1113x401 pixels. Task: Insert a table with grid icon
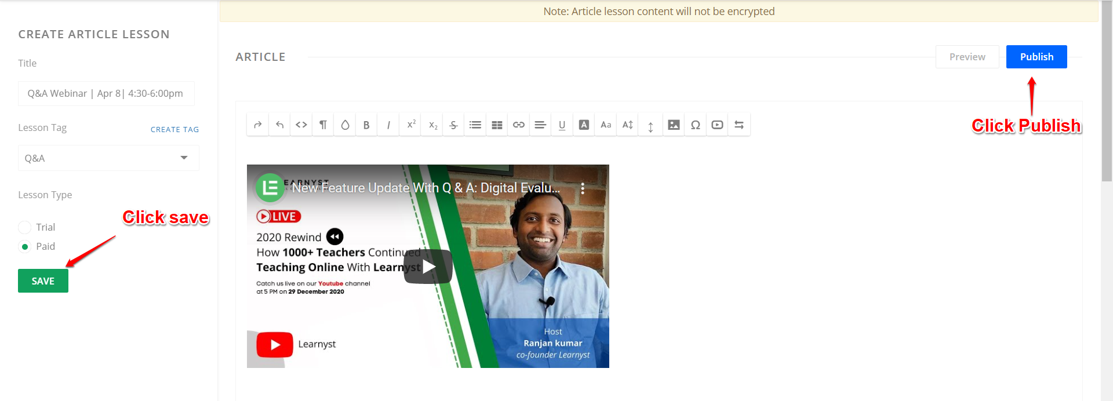(x=497, y=125)
